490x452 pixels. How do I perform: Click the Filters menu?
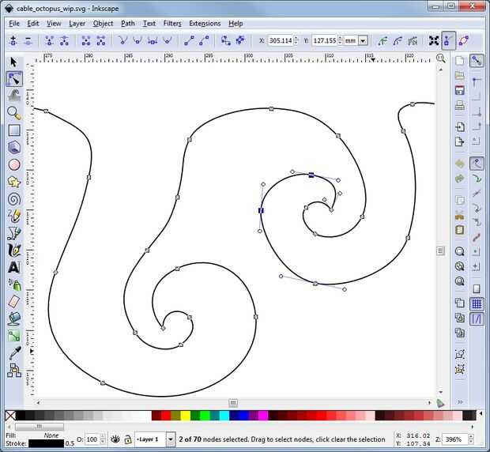[x=172, y=24]
